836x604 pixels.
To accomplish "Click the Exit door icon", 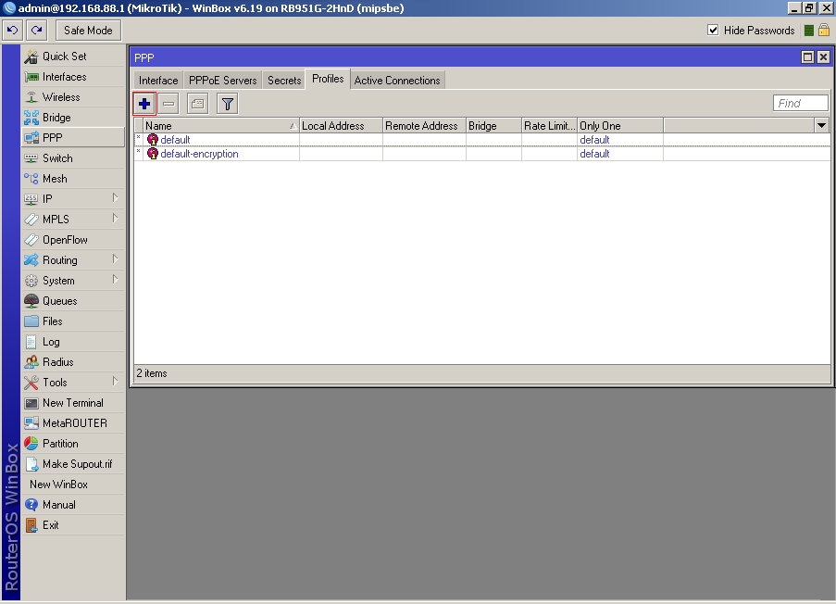I will pos(31,525).
